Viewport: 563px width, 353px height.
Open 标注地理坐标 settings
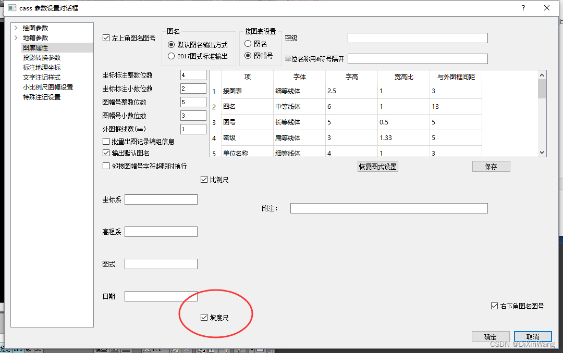[x=42, y=68]
